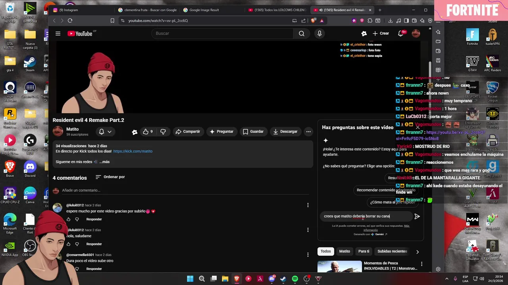Start voice search with microphone icon
The image size is (508, 285).
coord(319,34)
